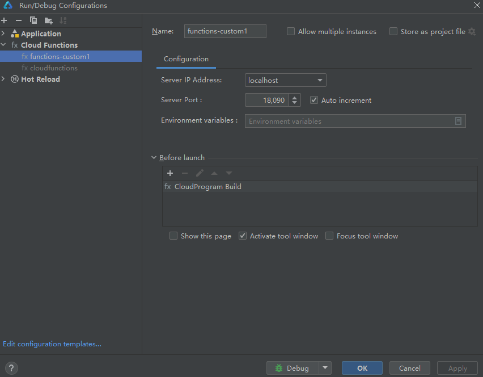This screenshot has height=377, width=483.
Task: Open the environment variables editor icon
Action: point(458,121)
